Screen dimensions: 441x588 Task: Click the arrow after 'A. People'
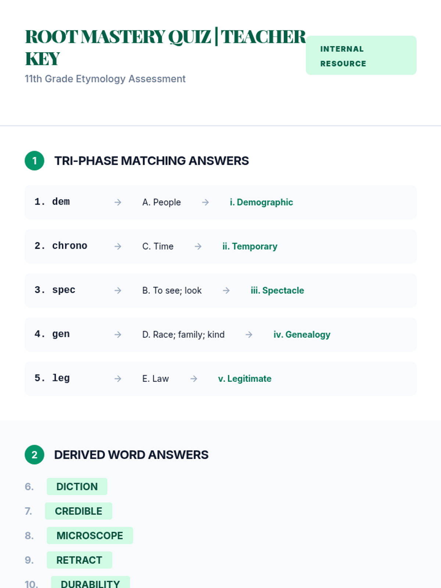205,202
